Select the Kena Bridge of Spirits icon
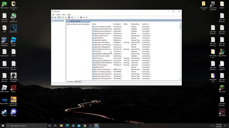 point(14,78)
